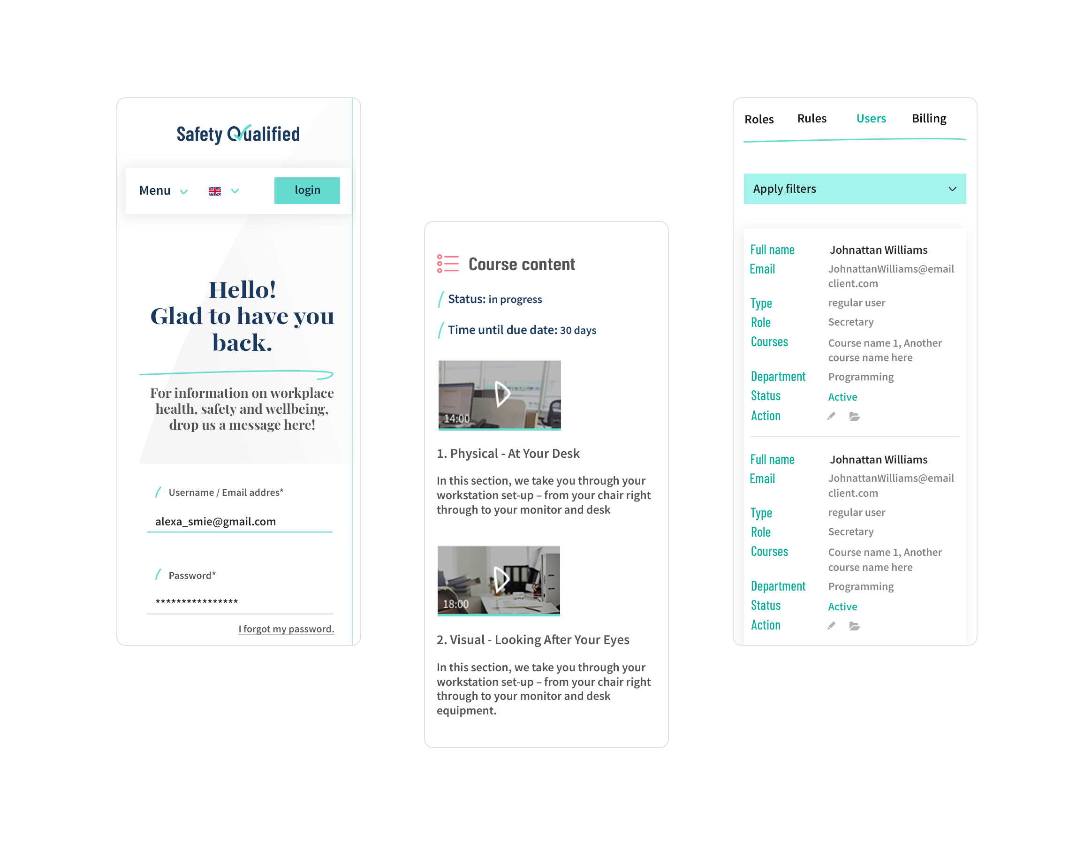Click the UK flag language icon
The width and height of the screenshot is (1092, 850).
coord(214,191)
